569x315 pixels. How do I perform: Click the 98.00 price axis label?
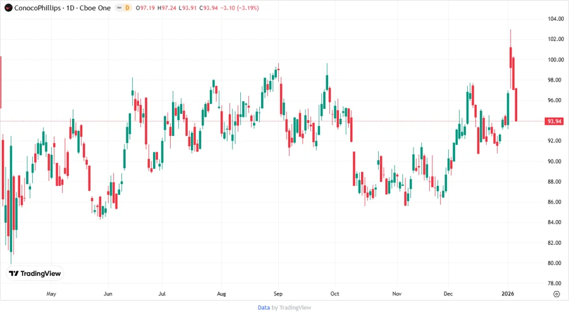pos(556,80)
